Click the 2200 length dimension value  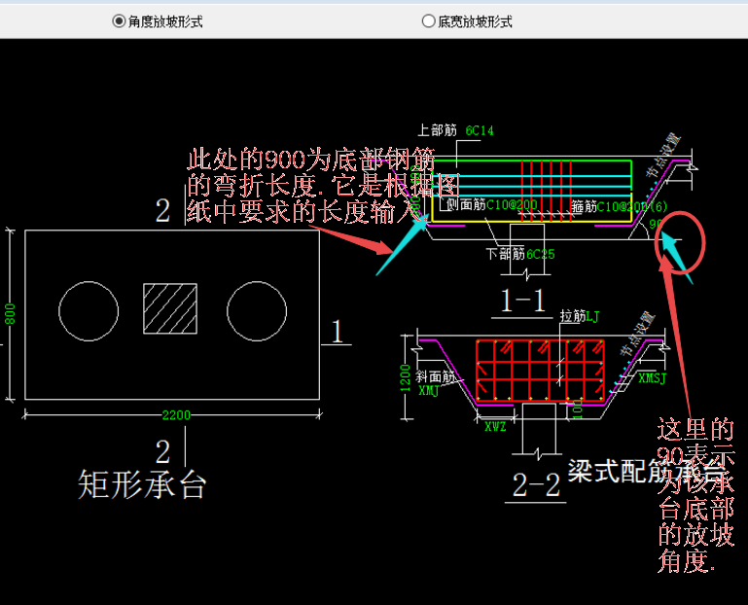(176, 415)
